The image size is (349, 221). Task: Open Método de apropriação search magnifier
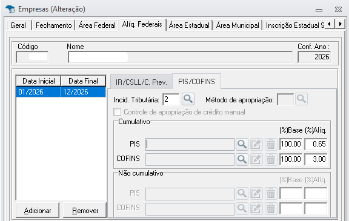click(x=301, y=99)
